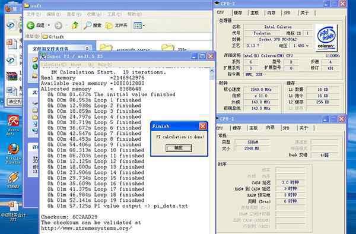Click the core speed value 1540.0 MHz
Screen dimensions: 356x234
pyautogui.click(x=260, y=90)
